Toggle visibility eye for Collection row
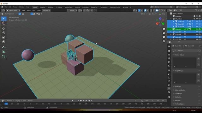The width and height of the screenshot is (202, 113). (197, 16)
